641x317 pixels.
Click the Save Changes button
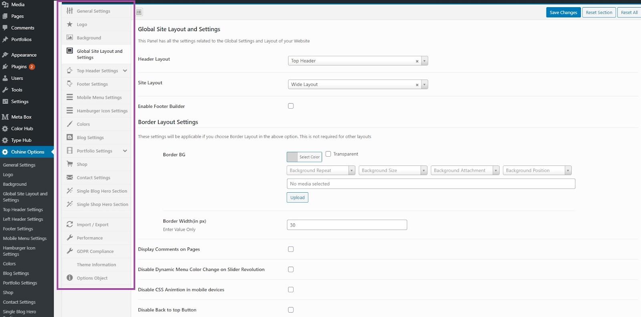pyautogui.click(x=563, y=12)
